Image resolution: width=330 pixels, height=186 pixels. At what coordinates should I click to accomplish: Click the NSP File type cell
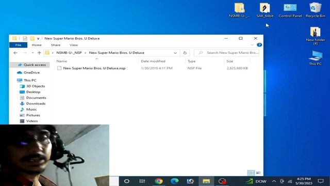[x=194, y=68]
